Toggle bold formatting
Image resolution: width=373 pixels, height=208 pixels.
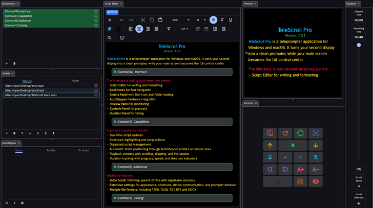coord(213,20)
